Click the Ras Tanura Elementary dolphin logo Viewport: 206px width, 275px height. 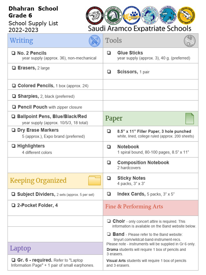[150, 15]
